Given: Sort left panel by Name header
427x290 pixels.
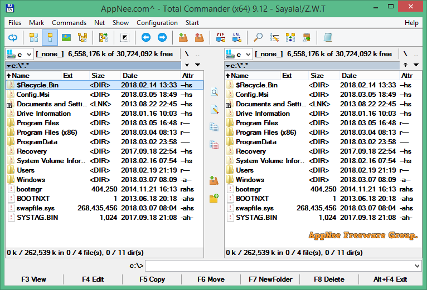Looking at the screenshot, I should (33, 76).
